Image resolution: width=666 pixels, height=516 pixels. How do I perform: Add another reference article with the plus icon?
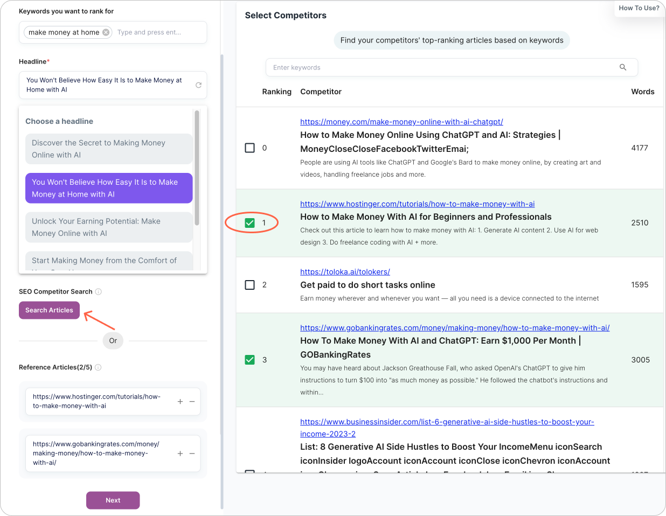(x=180, y=401)
